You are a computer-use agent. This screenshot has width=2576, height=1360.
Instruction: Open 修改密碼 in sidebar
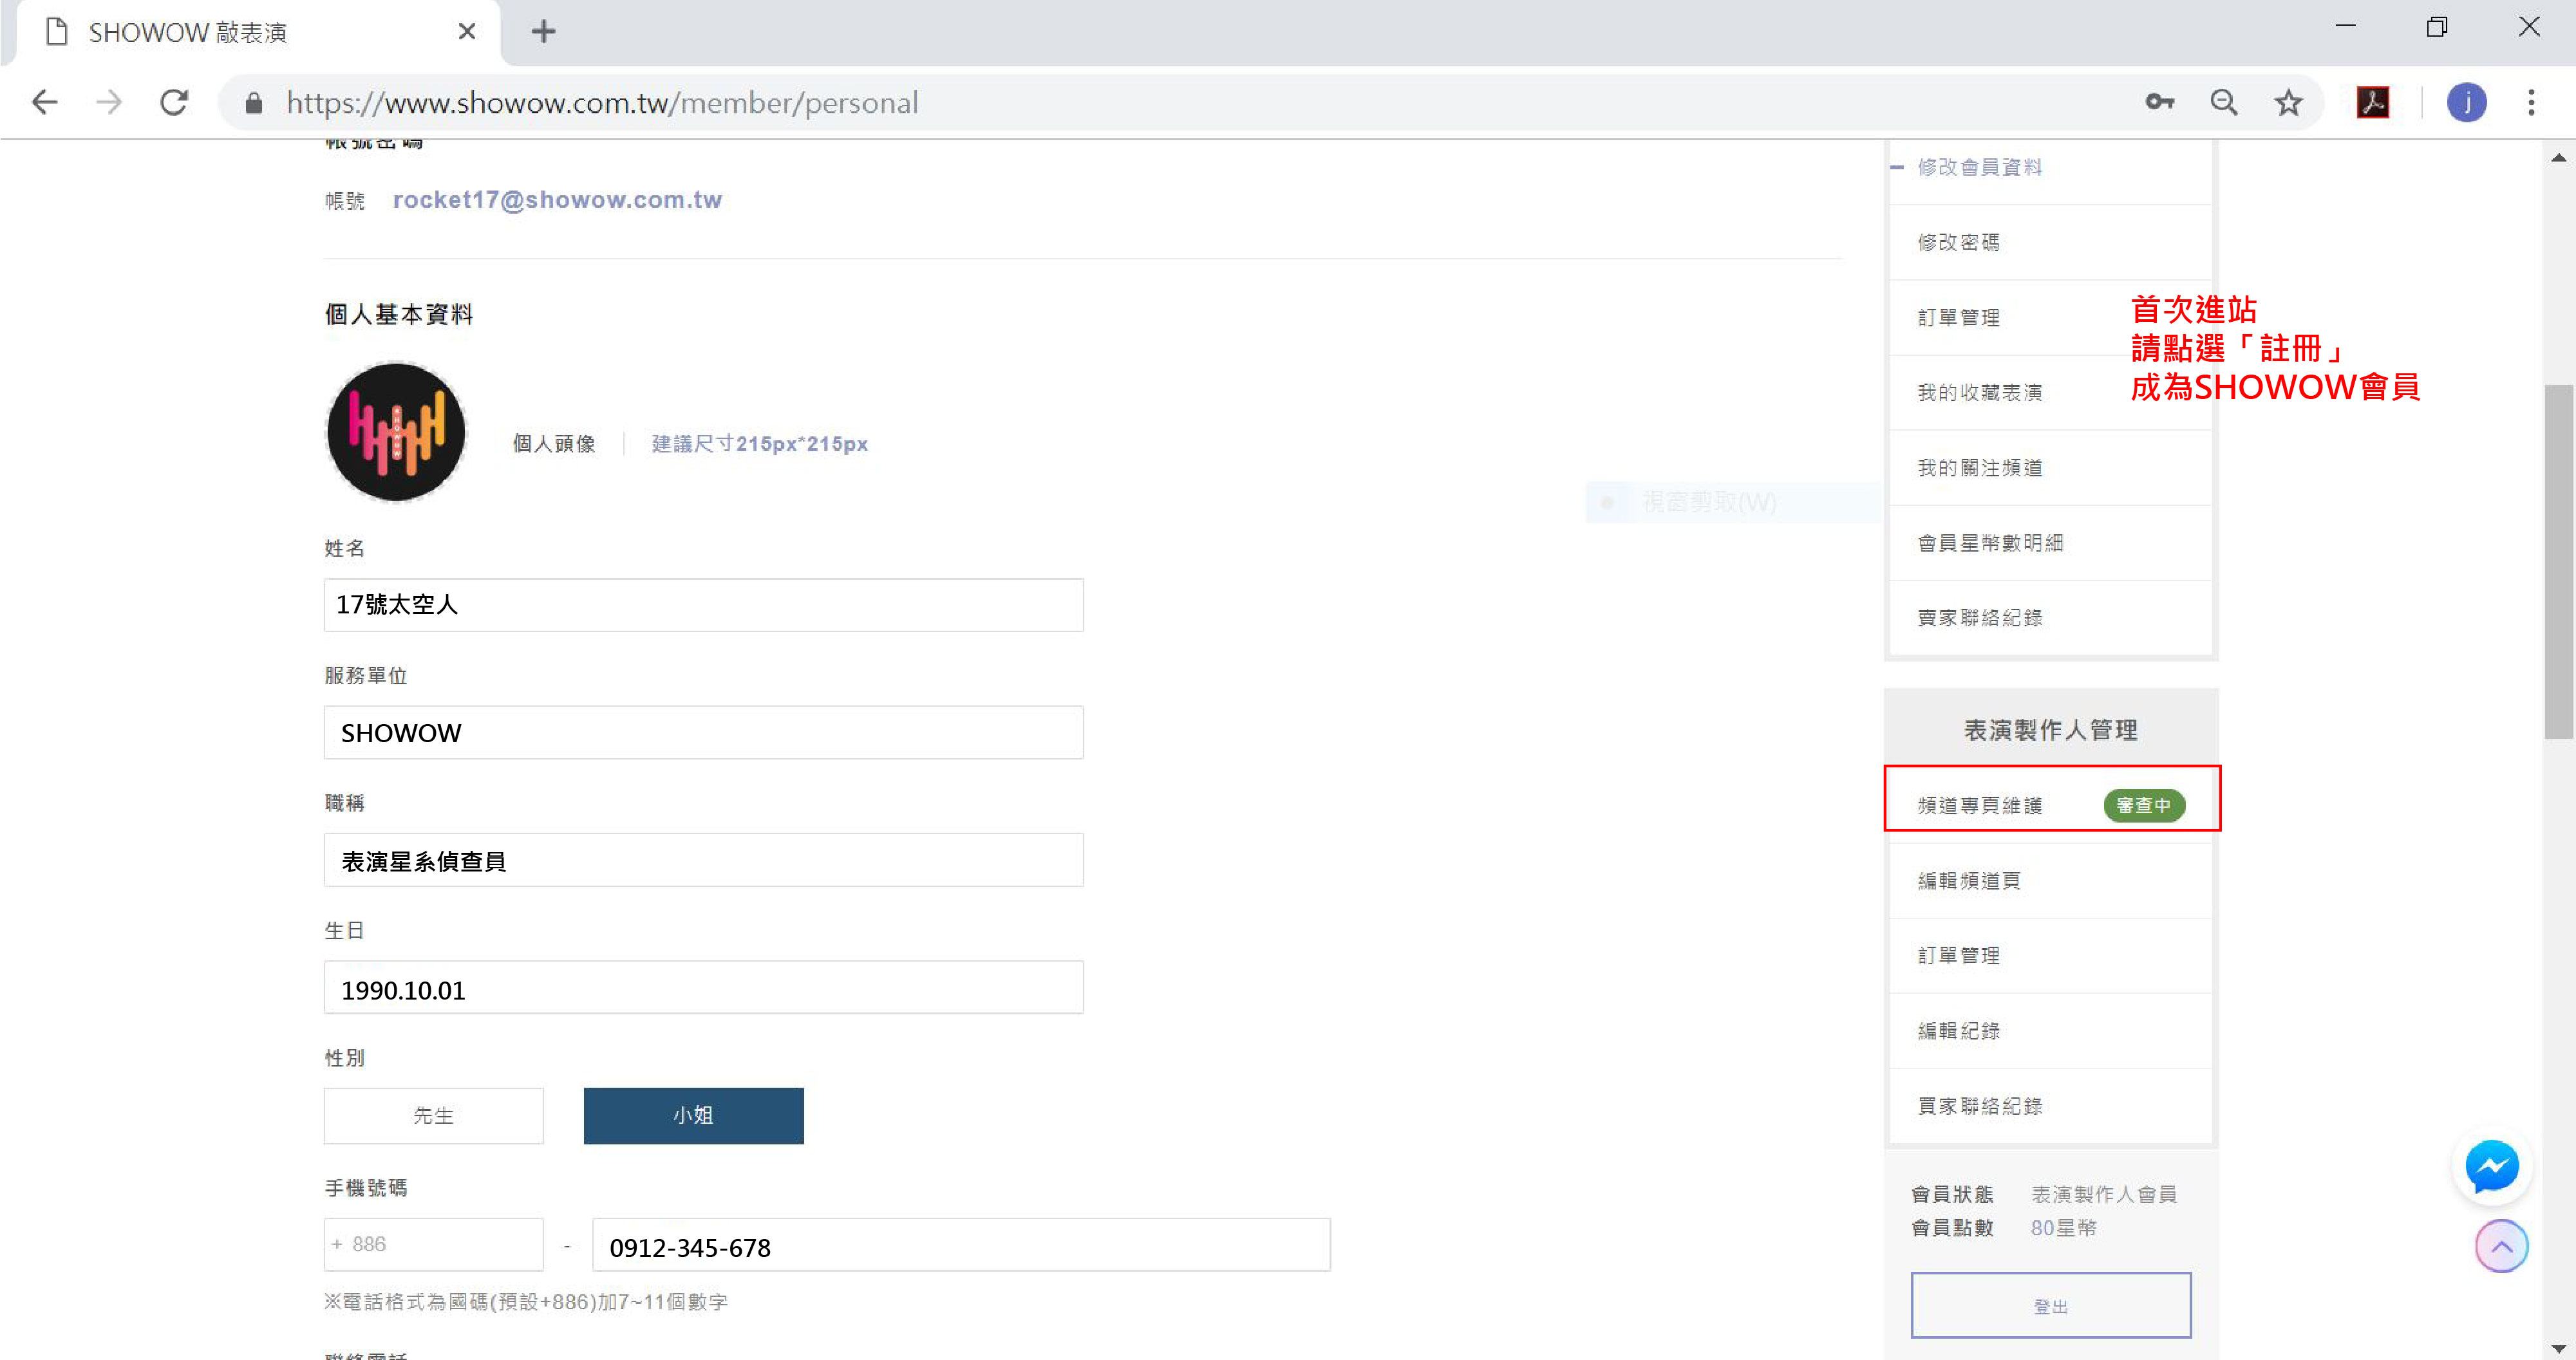point(1959,242)
